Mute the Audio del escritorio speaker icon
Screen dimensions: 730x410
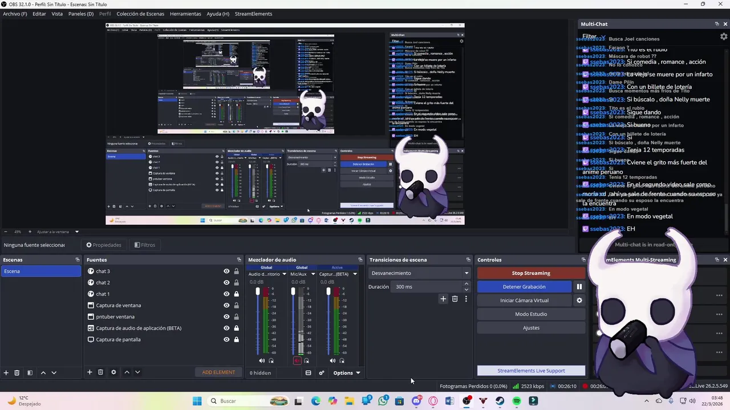[262, 360]
